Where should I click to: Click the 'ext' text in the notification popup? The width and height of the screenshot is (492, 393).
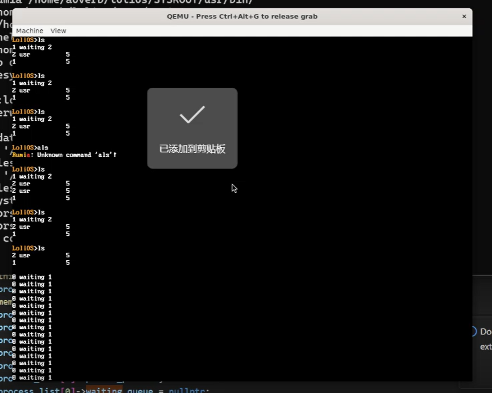click(x=485, y=347)
